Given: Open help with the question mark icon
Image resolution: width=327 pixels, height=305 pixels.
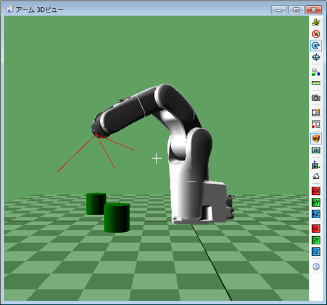Looking at the screenshot, I should (316, 266).
